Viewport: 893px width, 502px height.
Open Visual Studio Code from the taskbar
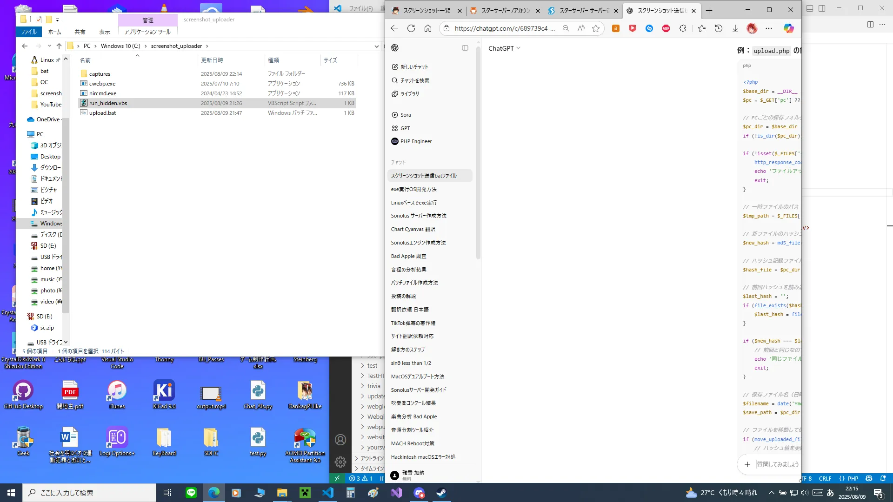328,493
